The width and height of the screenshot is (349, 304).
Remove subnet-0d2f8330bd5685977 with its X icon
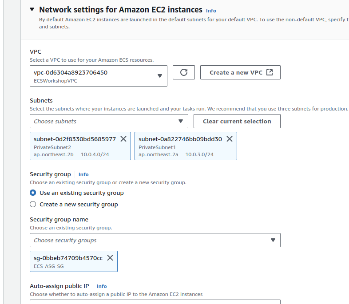(x=123, y=139)
